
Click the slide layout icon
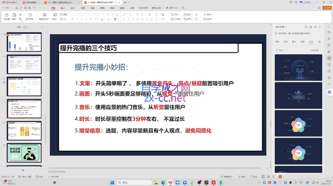(x=55, y=15)
